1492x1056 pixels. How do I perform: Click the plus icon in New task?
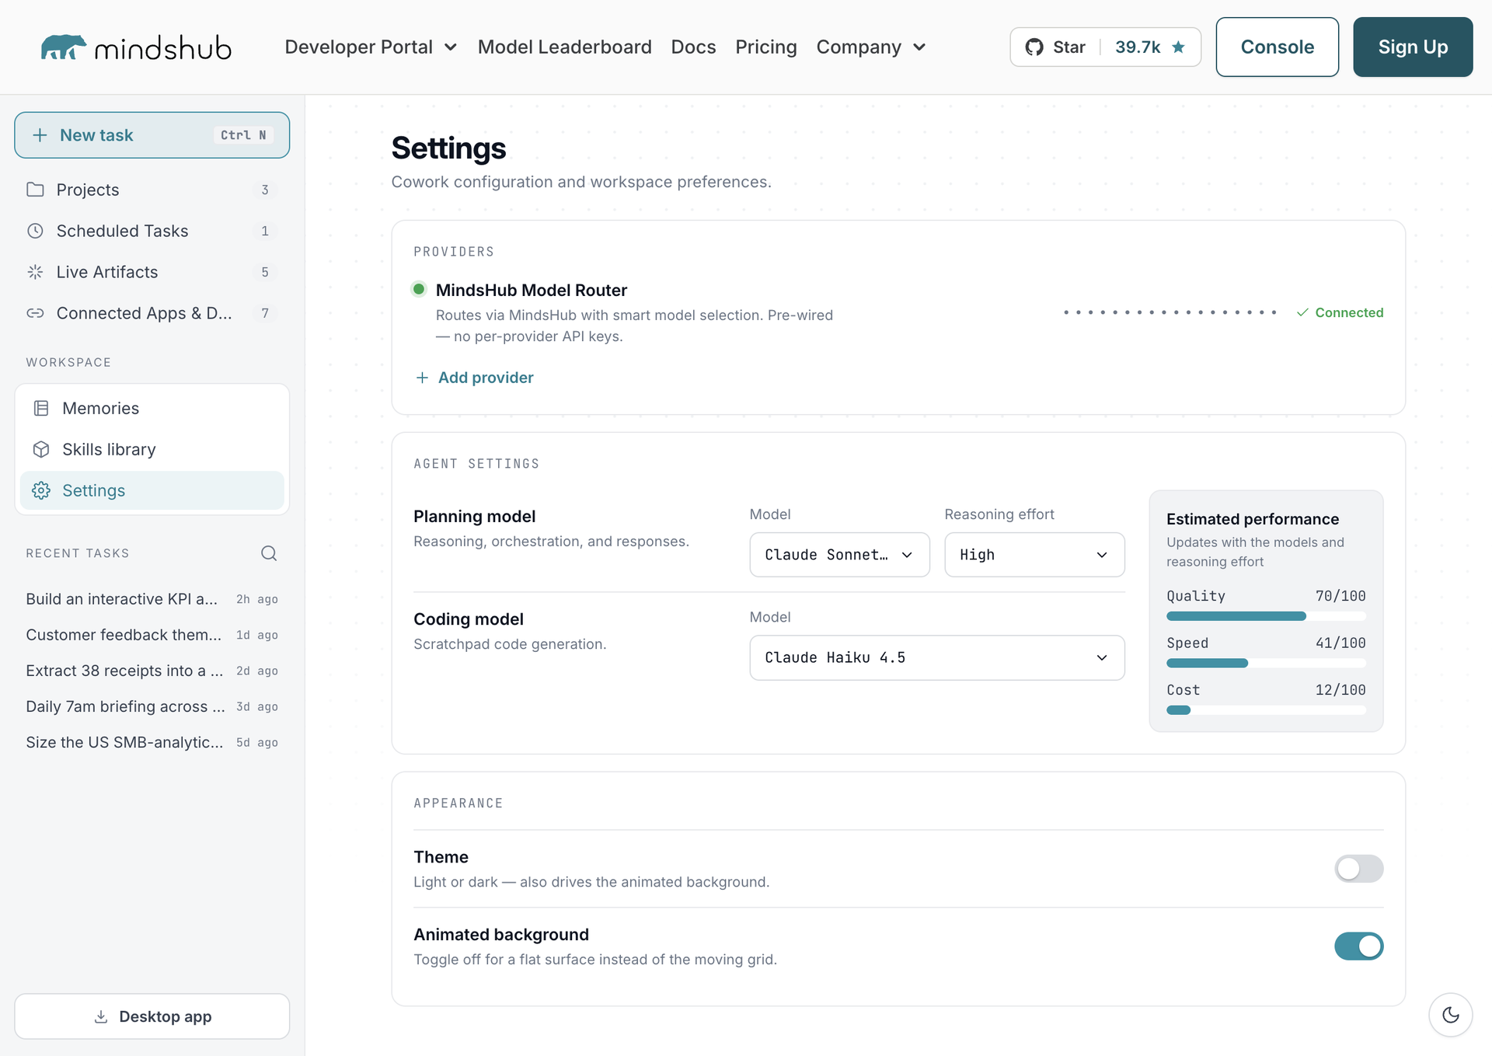click(x=40, y=135)
